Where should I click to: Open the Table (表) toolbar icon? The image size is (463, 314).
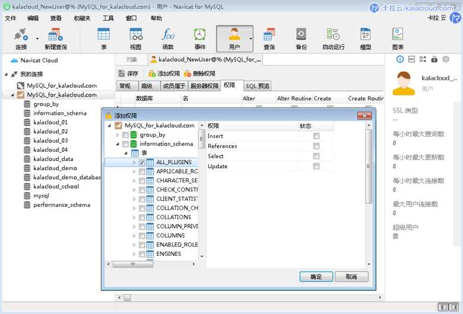click(x=104, y=39)
